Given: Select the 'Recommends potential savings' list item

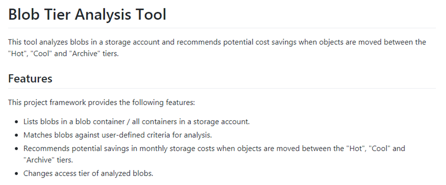Looking at the screenshot, I should point(214,154).
